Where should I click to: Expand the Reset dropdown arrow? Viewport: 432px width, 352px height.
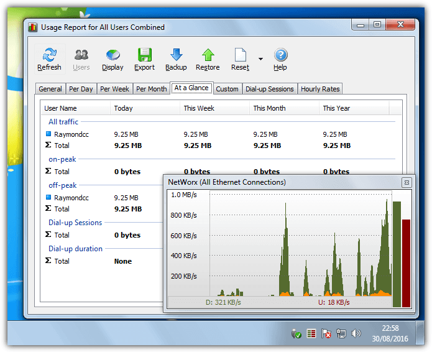coord(260,59)
